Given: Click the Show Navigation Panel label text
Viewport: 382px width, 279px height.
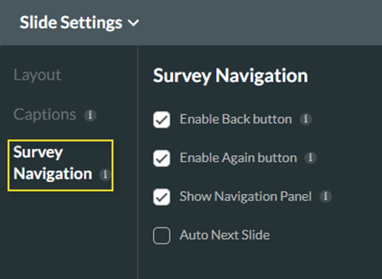Looking at the screenshot, I should tap(246, 196).
